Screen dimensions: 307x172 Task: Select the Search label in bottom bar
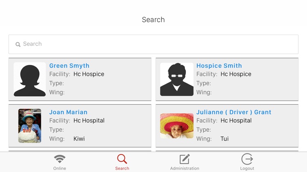point(122,168)
